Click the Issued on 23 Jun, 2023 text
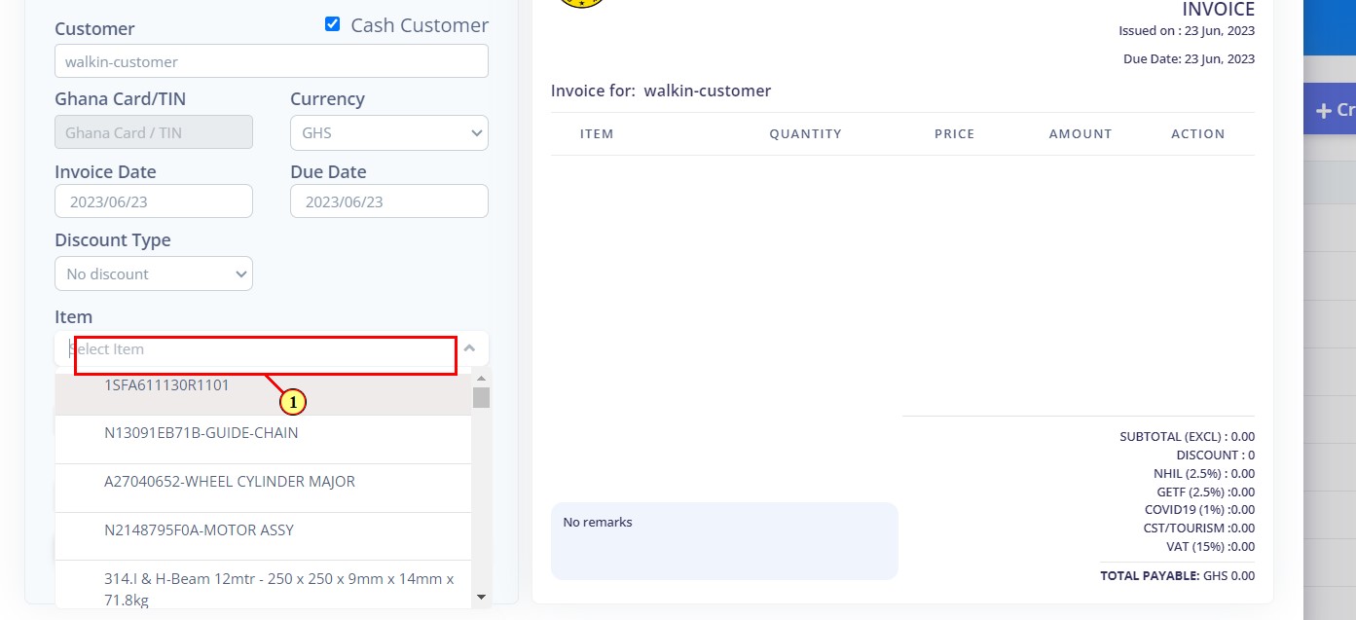 tap(1187, 31)
